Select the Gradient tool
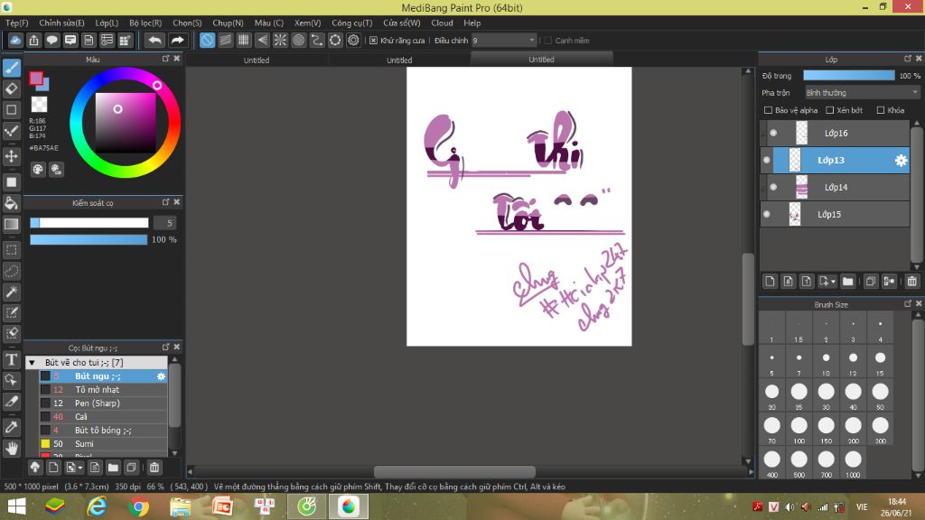This screenshot has height=520, width=925. tap(11, 224)
